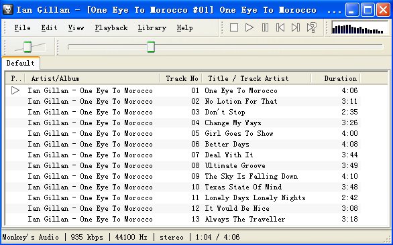Click Artist/Album cell in track 12 row
Image resolution: width=393 pixels, height=245 pixels.
pyautogui.click(x=90, y=208)
